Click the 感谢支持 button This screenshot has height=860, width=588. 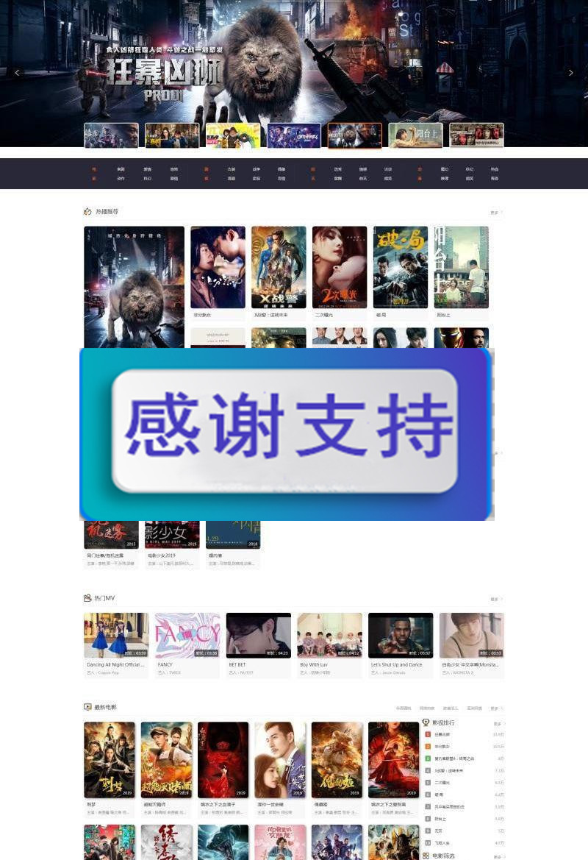click(x=285, y=430)
